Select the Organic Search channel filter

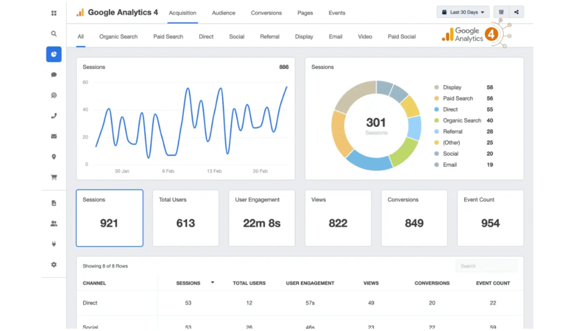118,37
